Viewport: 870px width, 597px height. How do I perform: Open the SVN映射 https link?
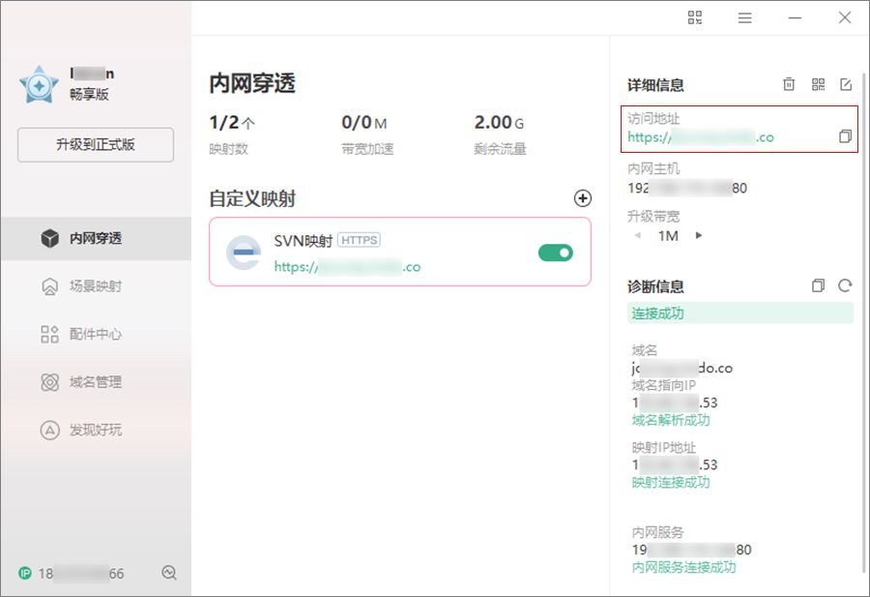click(x=347, y=267)
